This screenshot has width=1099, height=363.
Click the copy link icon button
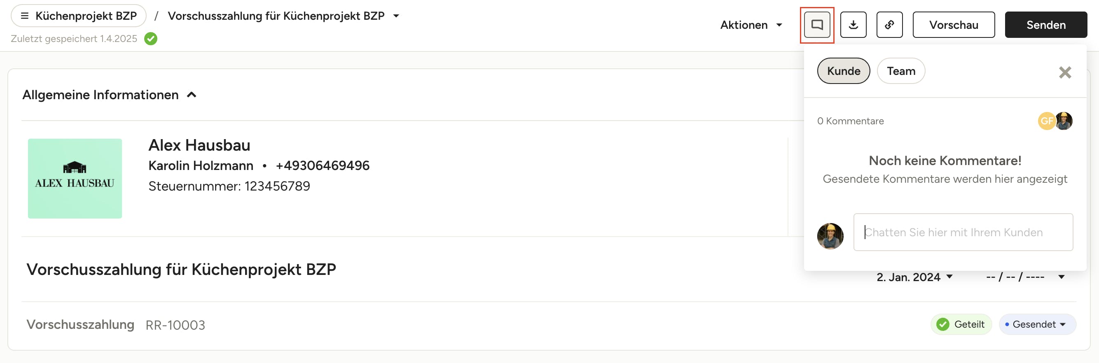pos(889,25)
